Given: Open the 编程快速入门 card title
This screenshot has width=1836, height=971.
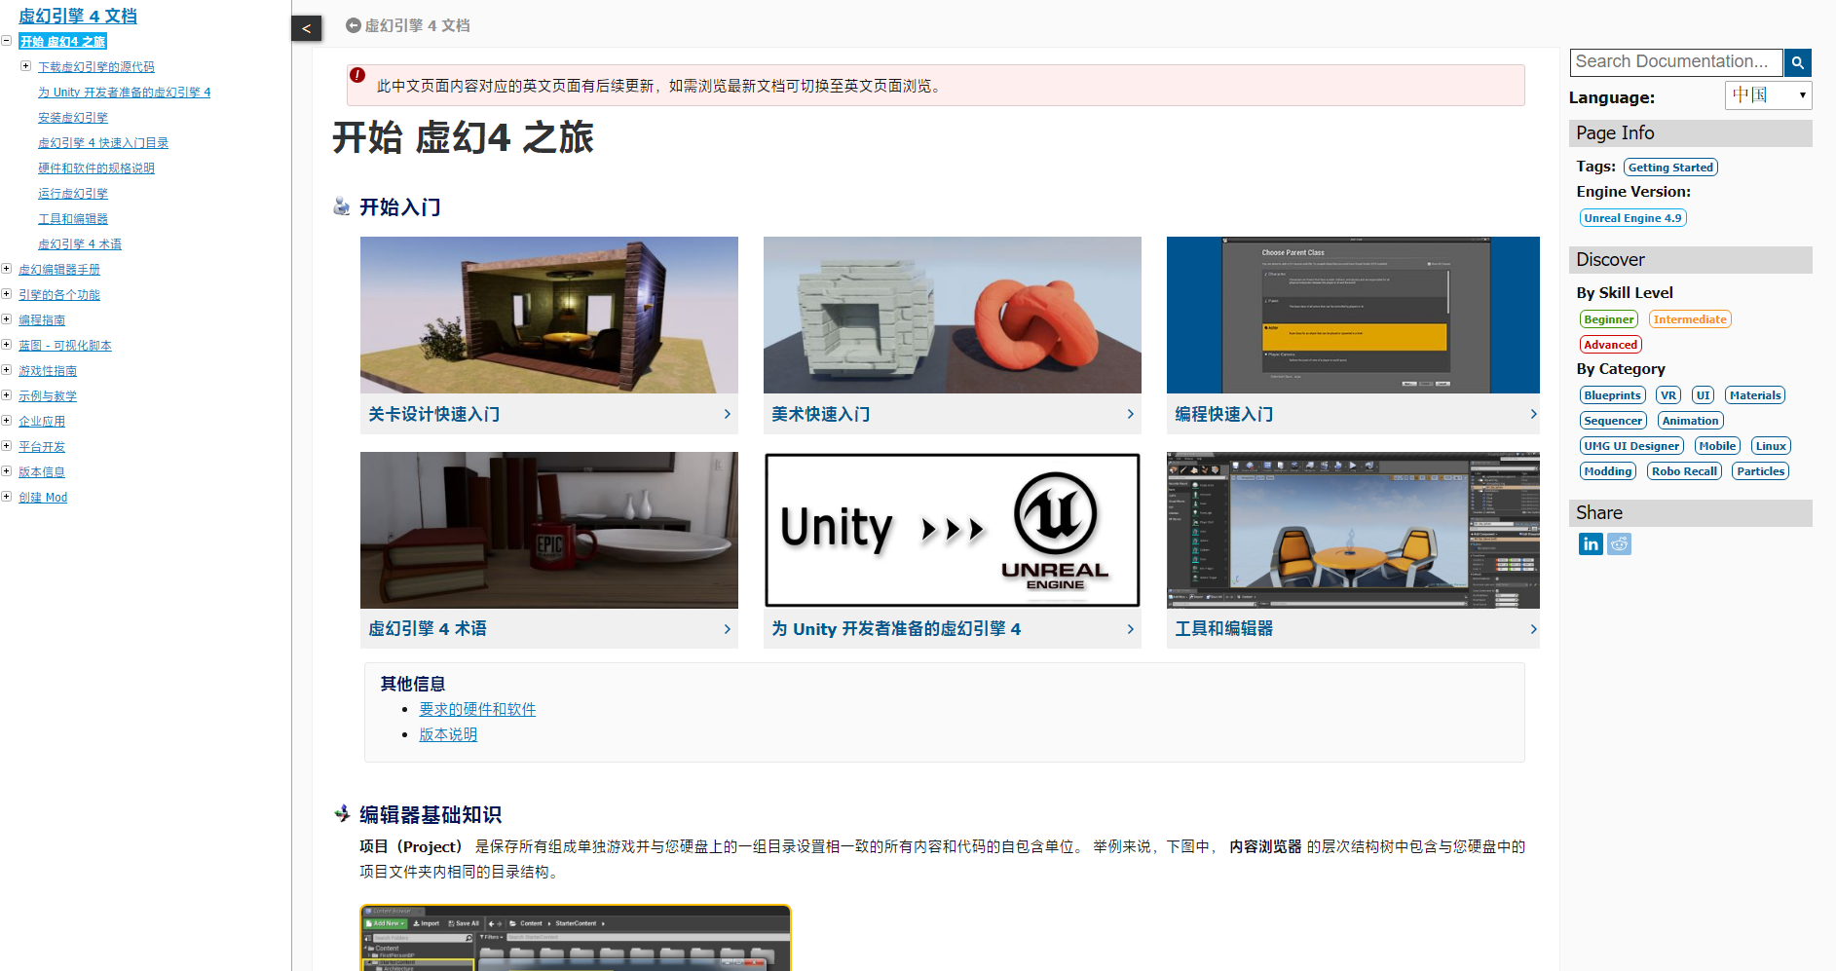Looking at the screenshot, I should 1223,414.
